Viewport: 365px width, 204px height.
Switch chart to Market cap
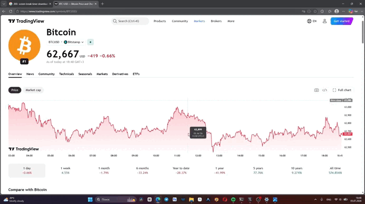tap(33, 90)
